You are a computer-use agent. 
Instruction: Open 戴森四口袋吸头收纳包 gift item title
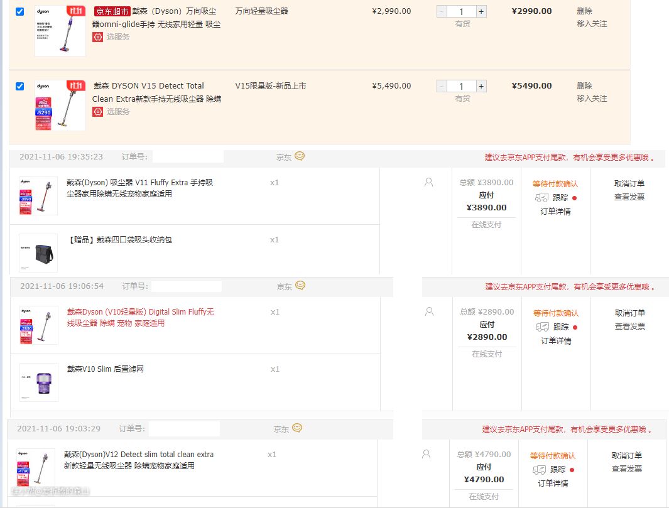tap(119, 240)
